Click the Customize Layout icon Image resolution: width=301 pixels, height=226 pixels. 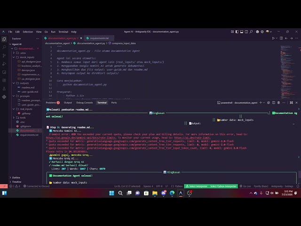click(x=232, y=32)
